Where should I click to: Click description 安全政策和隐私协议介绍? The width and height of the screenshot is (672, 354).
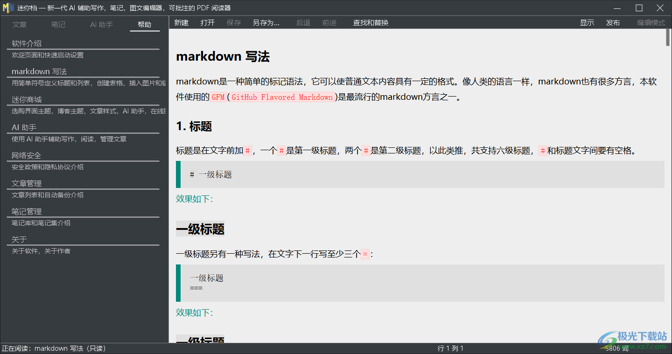click(x=48, y=167)
